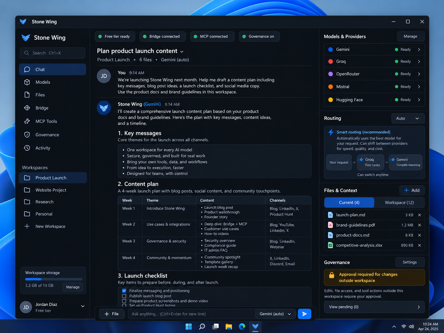Remove brand-guidelines.pdf from context
This screenshot has height=333, width=444.
[419, 225]
